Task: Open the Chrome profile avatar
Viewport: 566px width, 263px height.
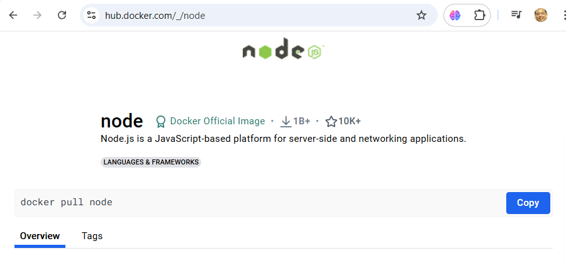Action: click(541, 15)
